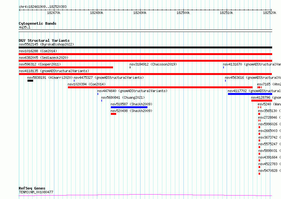
Task: Click the nsv4117702 variant label
Action: click(254, 91)
